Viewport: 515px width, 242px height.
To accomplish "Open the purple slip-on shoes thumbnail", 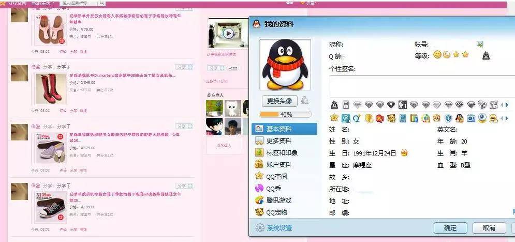I will (51, 148).
